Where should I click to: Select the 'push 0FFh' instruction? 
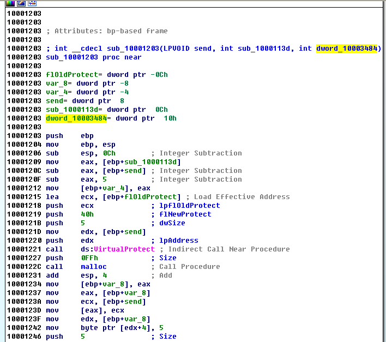coord(72,258)
